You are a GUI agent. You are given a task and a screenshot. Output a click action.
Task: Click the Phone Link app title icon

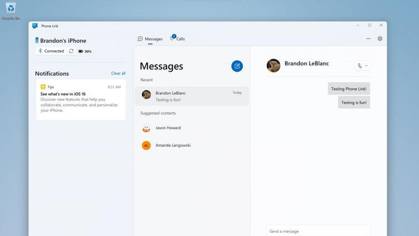click(35, 26)
